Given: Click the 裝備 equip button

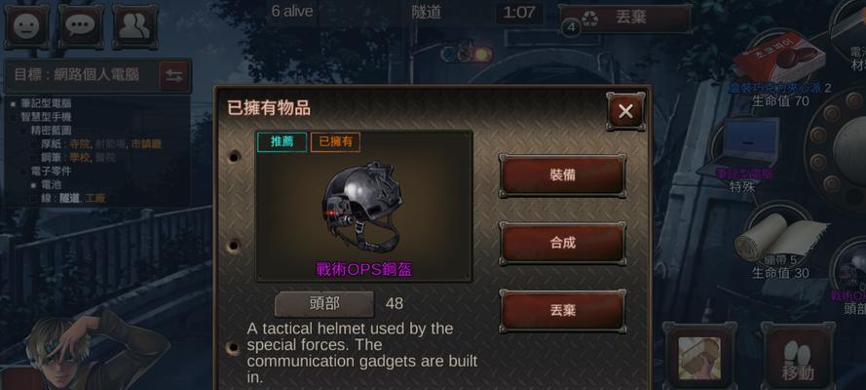Looking at the screenshot, I should click(x=563, y=175).
